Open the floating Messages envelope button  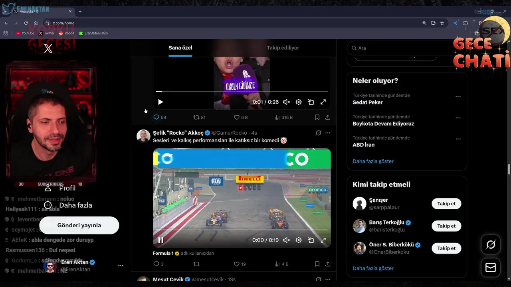(x=491, y=268)
